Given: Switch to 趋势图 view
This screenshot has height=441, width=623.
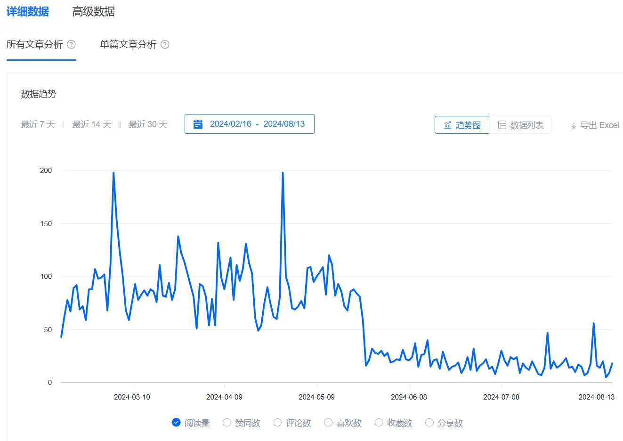Looking at the screenshot, I should coord(462,125).
